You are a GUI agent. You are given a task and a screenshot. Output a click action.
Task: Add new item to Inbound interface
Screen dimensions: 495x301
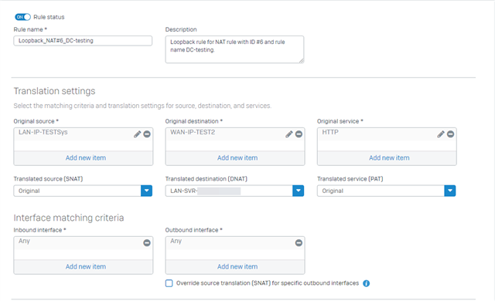(86, 267)
